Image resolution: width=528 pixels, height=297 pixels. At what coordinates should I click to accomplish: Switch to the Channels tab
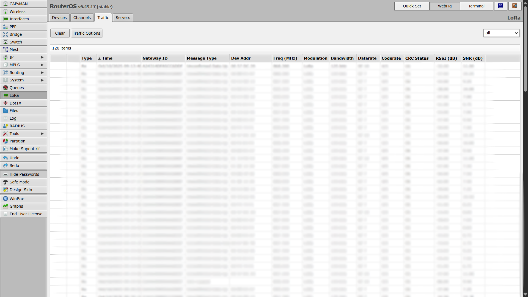(82, 18)
